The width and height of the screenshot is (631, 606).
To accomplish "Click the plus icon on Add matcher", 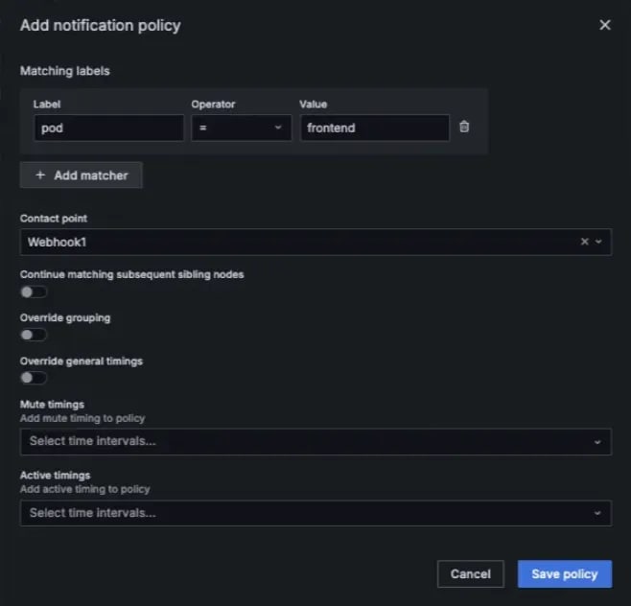I will (x=40, y=175).
